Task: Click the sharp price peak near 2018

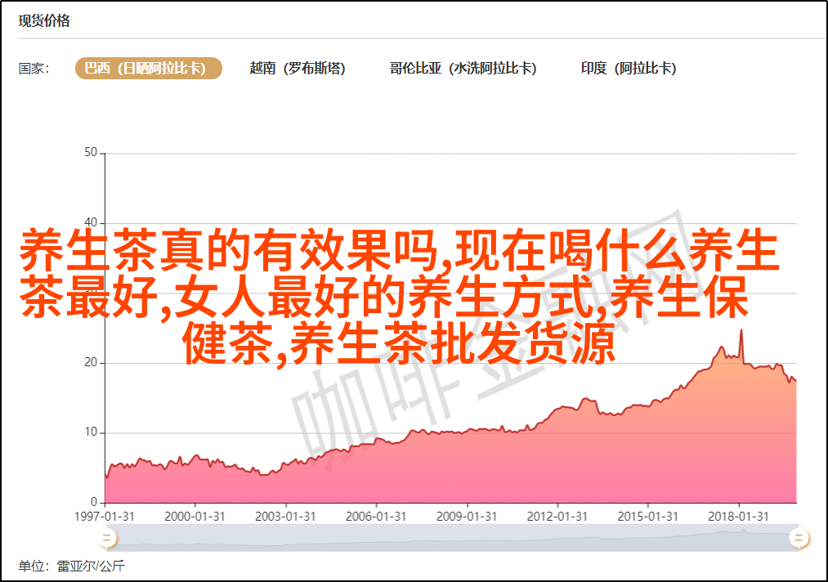Action: coord(741,330)
